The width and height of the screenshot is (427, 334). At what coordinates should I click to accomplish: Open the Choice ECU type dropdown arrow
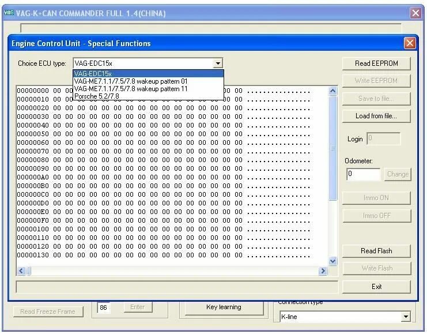[218, 63]
